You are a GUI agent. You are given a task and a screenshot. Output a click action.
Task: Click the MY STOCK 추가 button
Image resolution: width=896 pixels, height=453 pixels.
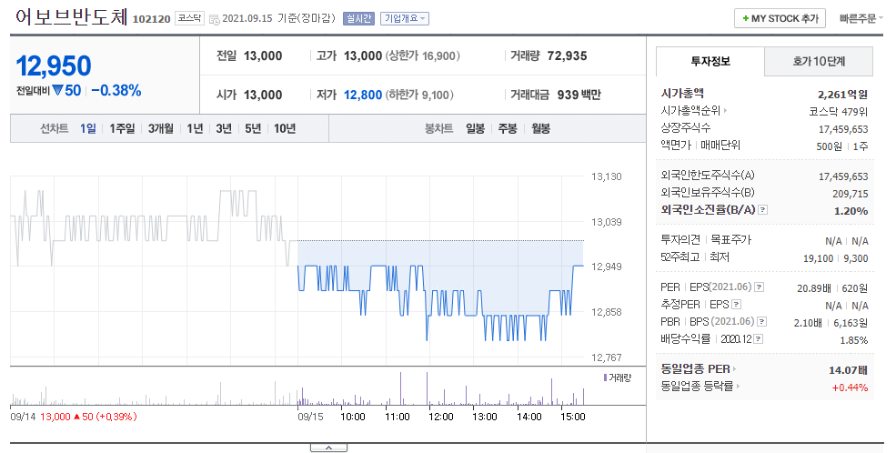(780, 18)
